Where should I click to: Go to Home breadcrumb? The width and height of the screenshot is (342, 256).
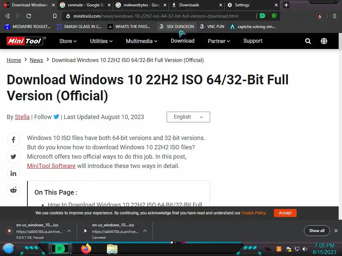pos(14,60)
